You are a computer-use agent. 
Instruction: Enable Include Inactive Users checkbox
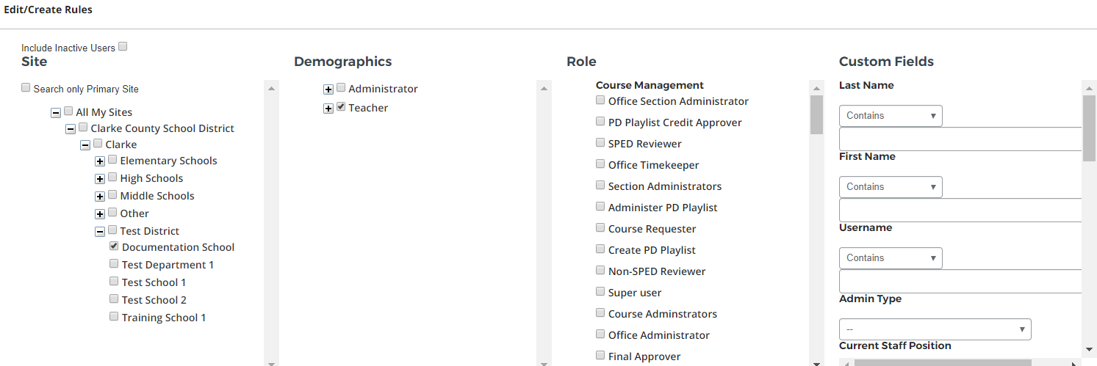(123, 46)
